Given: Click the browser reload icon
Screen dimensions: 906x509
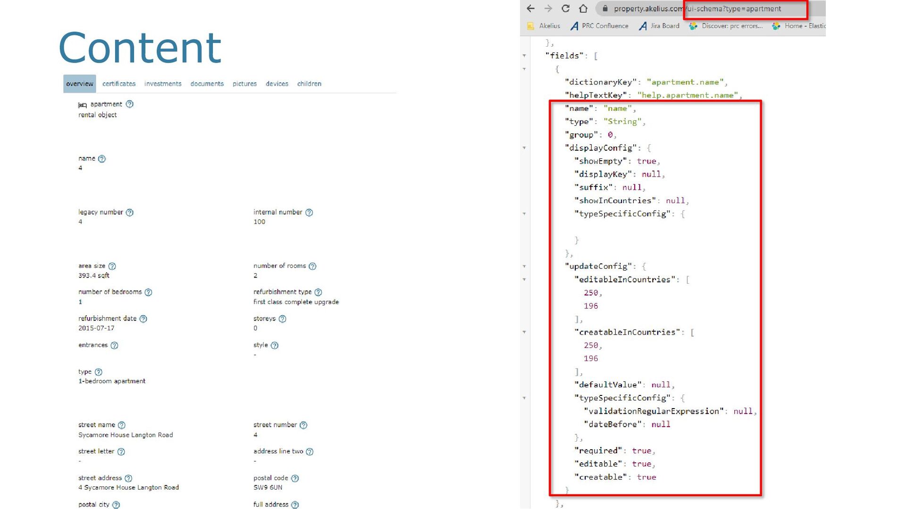Looking at the screenshot, I should click(565, 8).
